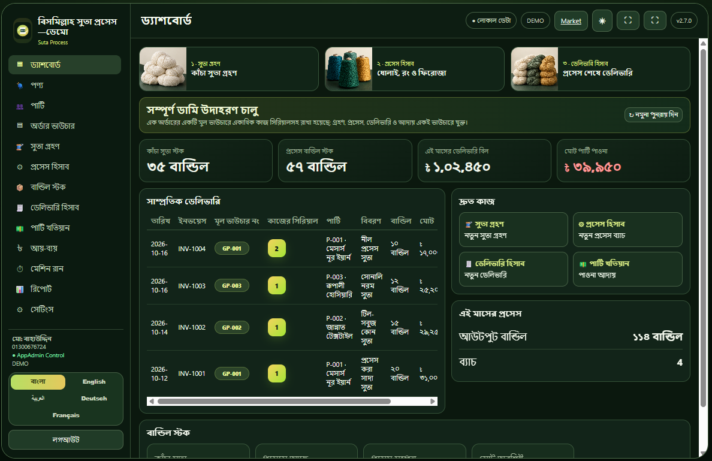Open আয়-ব্যয় menu item

pos(65,248)
